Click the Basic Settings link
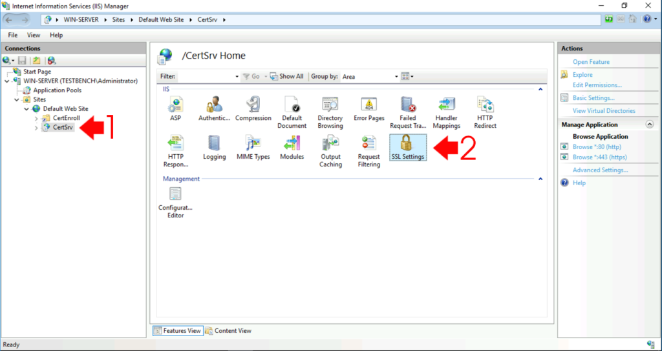 point(593,98)
